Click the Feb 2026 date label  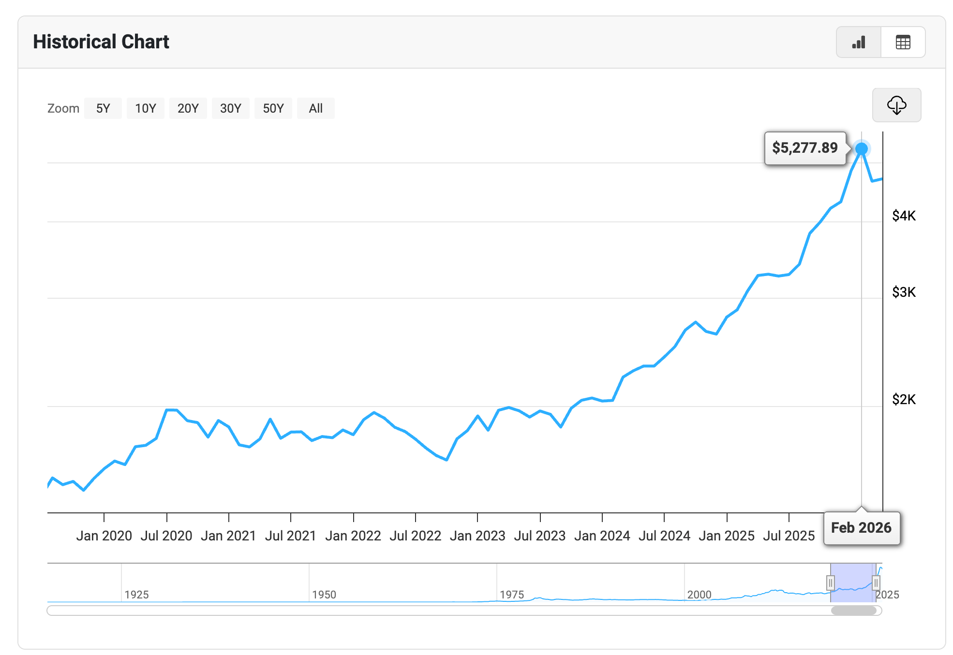pos(861,528)
